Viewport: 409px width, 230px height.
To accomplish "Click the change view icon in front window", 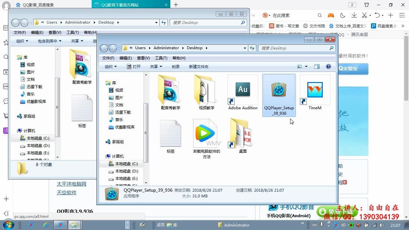I will [299, 66].
